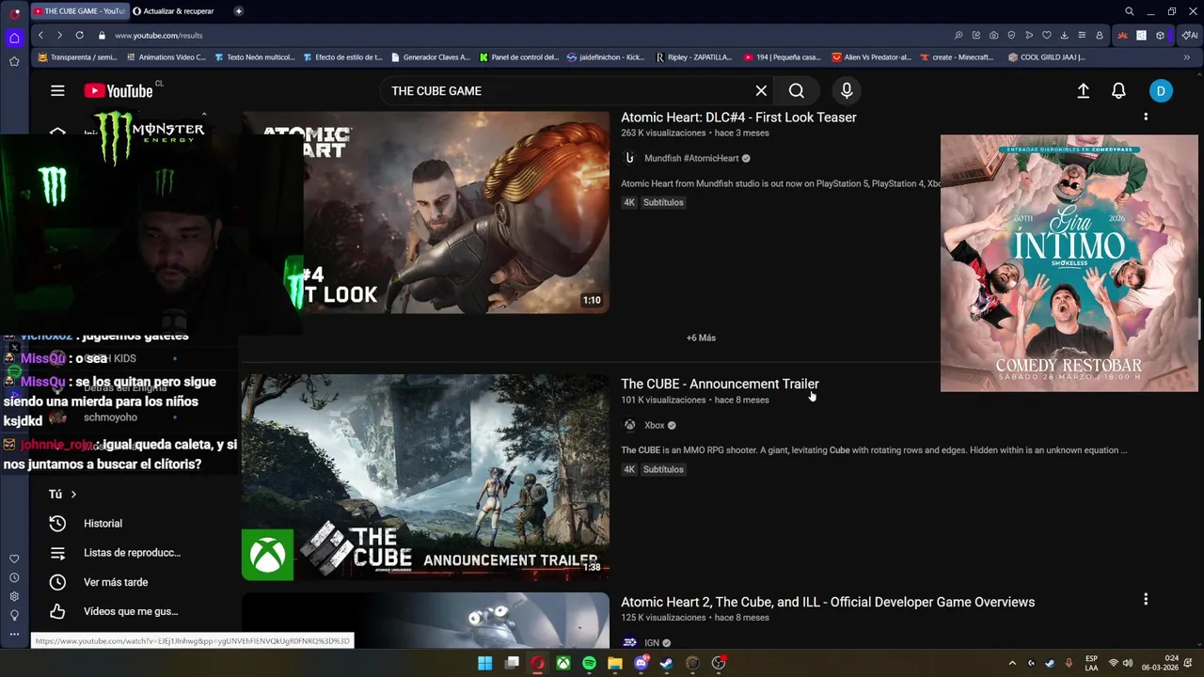Open Ver más tarde in the sidebar
Image resolution: width=1204 pixels, height=677 pixels.
point(117,582)
